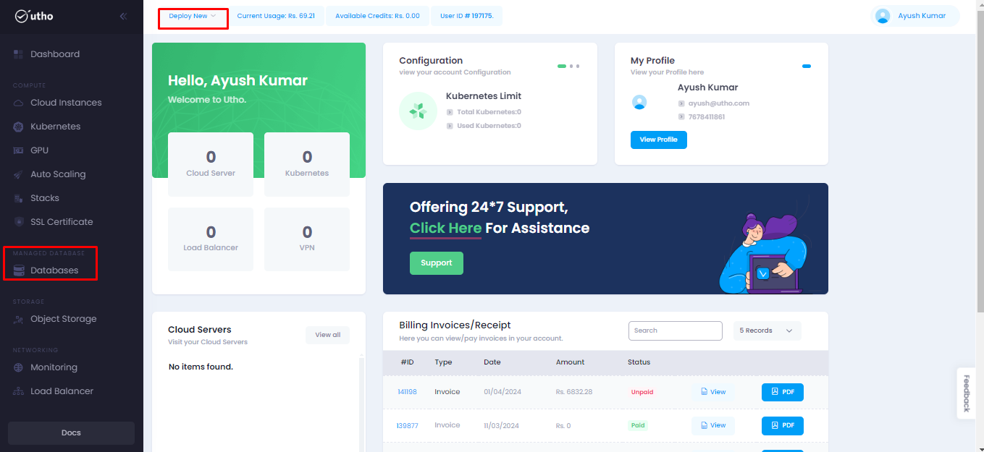Collapse the sidebar with the double-chevron icon
Screen dimensions: 984x452
point(123,16)
